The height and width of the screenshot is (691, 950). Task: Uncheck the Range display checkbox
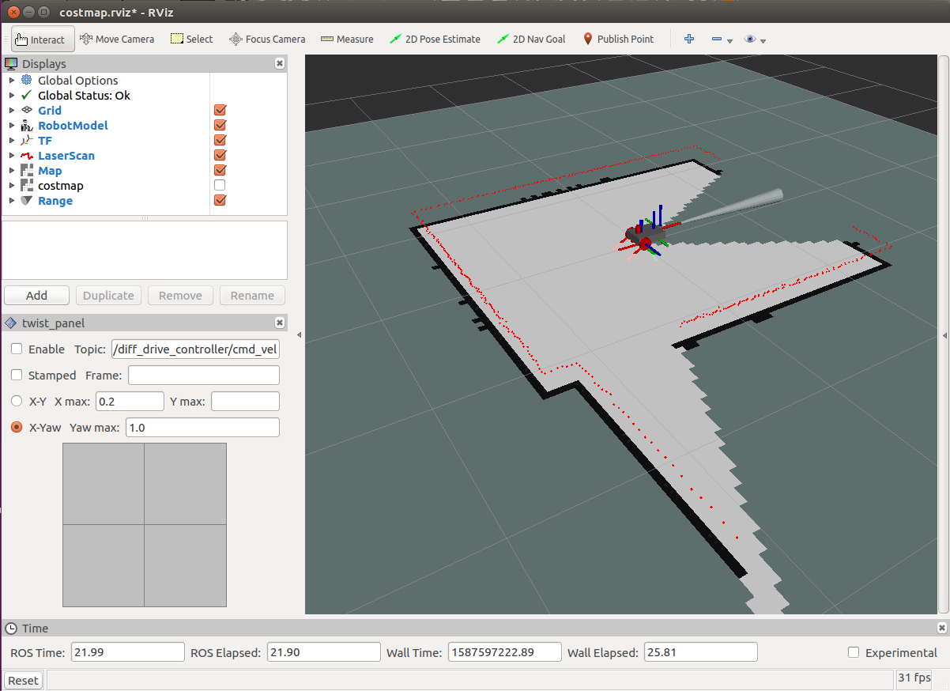tap(221, 200)
